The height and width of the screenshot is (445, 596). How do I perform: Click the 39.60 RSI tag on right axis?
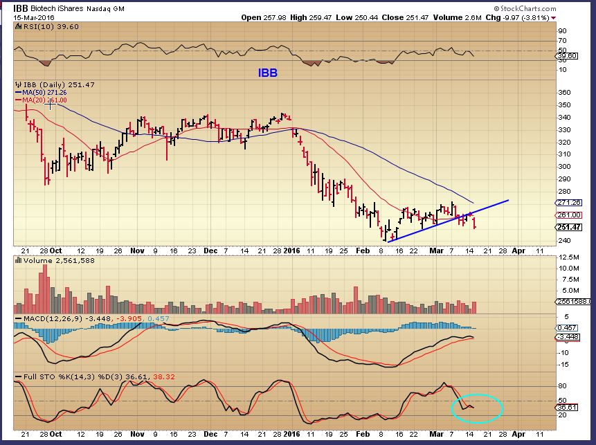[x=567, y=56]
